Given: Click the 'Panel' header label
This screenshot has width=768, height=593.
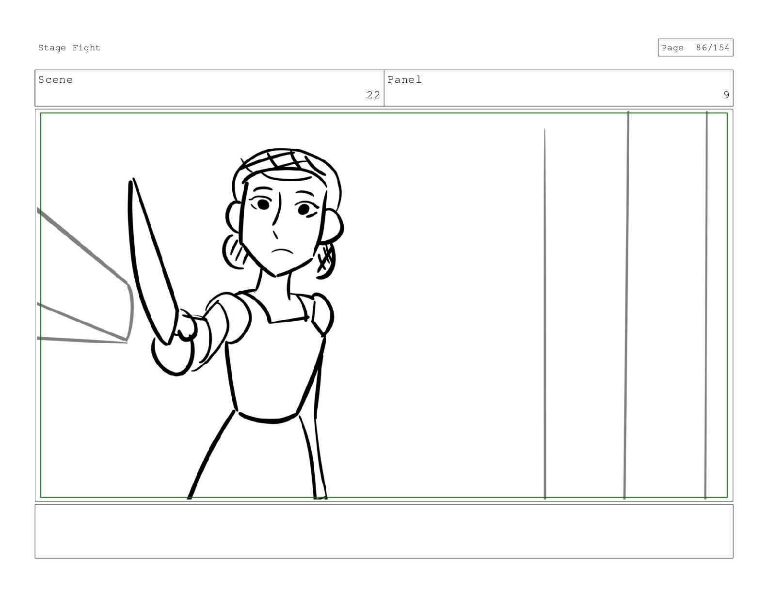Looking at the screenshot, I should click(404, 79).
